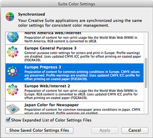
Task: Select the Europe General Purpose 3 title
Action: (x=50, y=48)
